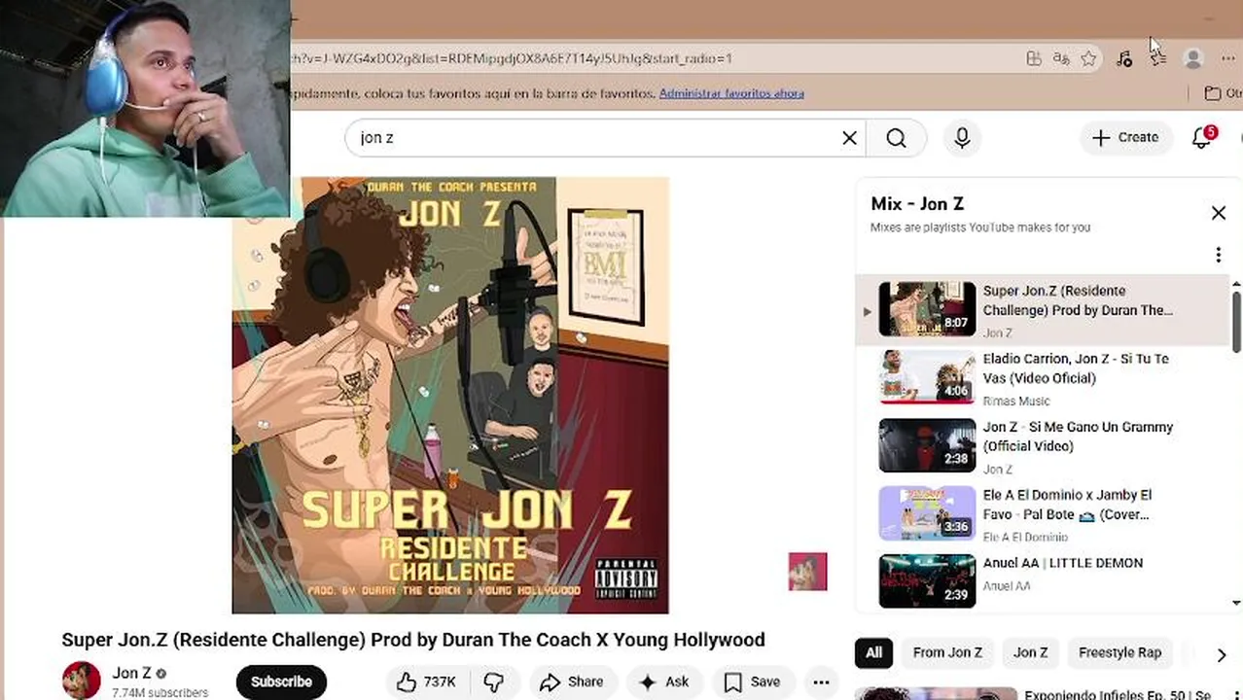Play Anuel AA Little Demon thumbnail
The width and height of the screenshot is (1243, 700).
coord(927,580)
